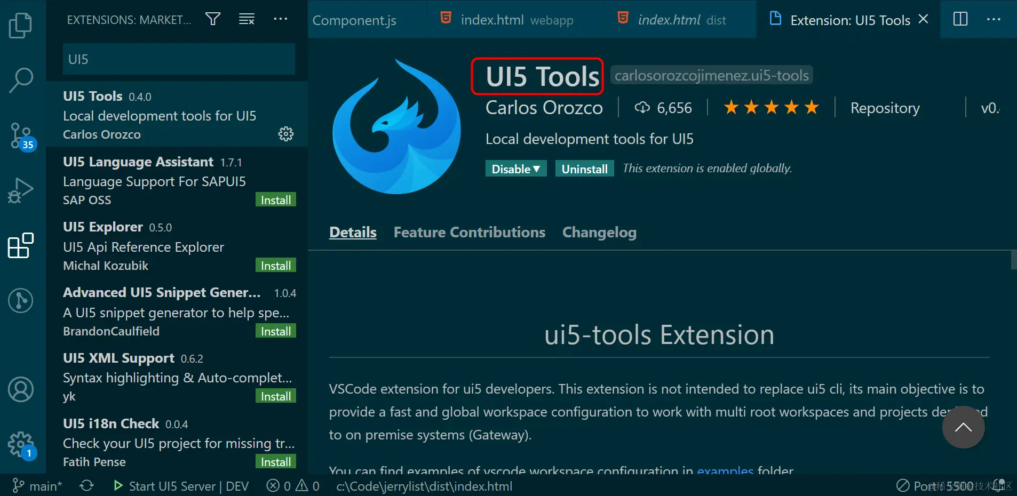Select UI5 Tools in extension list
Image resolution: width=1017 pixels, height=496 pixels.
(x=177, y=114)
